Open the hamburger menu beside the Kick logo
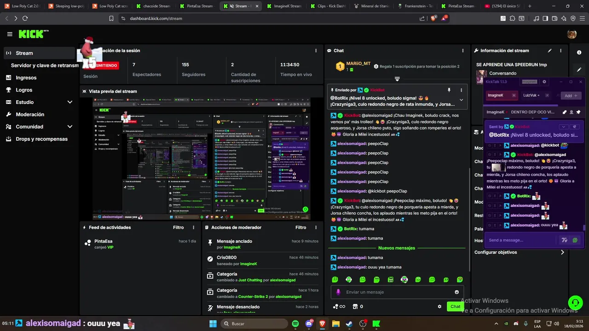Image resolution: width=589 pixels, height=331 pixels. click(10, 34)
